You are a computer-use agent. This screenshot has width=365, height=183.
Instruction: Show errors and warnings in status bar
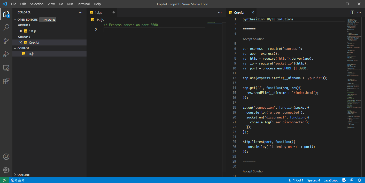coord(18,180)
